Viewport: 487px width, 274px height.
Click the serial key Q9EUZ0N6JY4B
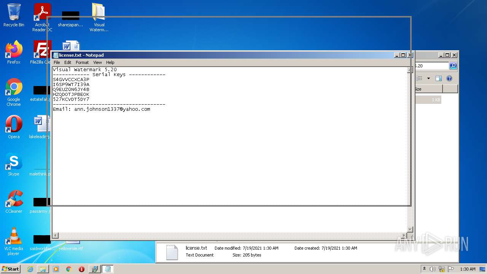71,89
